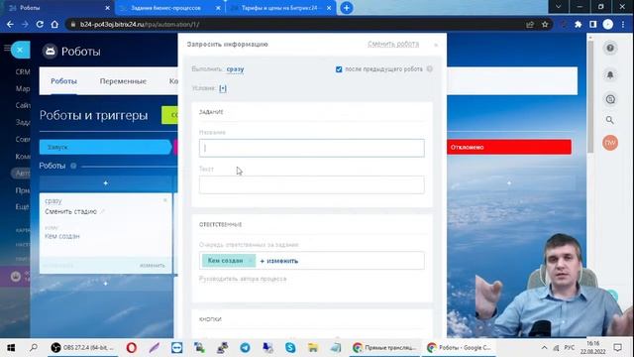Open Windows notification center icon
Viewport: 634px width, 357px height.
tap(618, 348)
